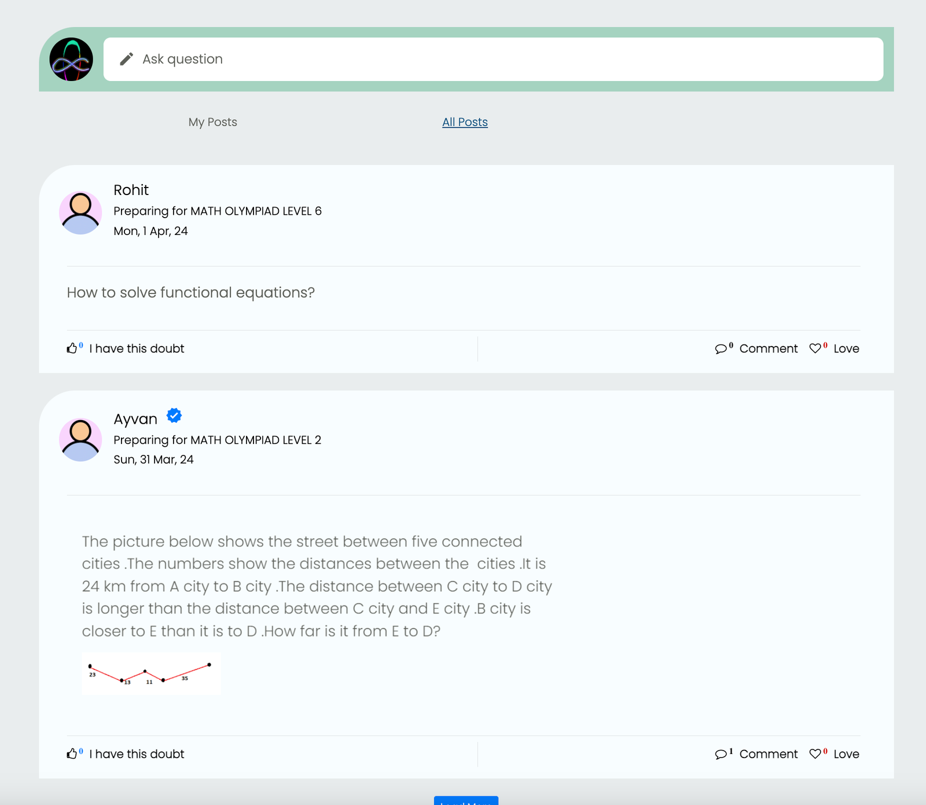Click thumbs-up icon on Ayvan's post
Image resolution: width=926 pixels, height=805 pixels.
click(72, 754)
